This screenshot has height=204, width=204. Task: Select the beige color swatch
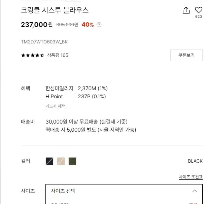(61, 161)
